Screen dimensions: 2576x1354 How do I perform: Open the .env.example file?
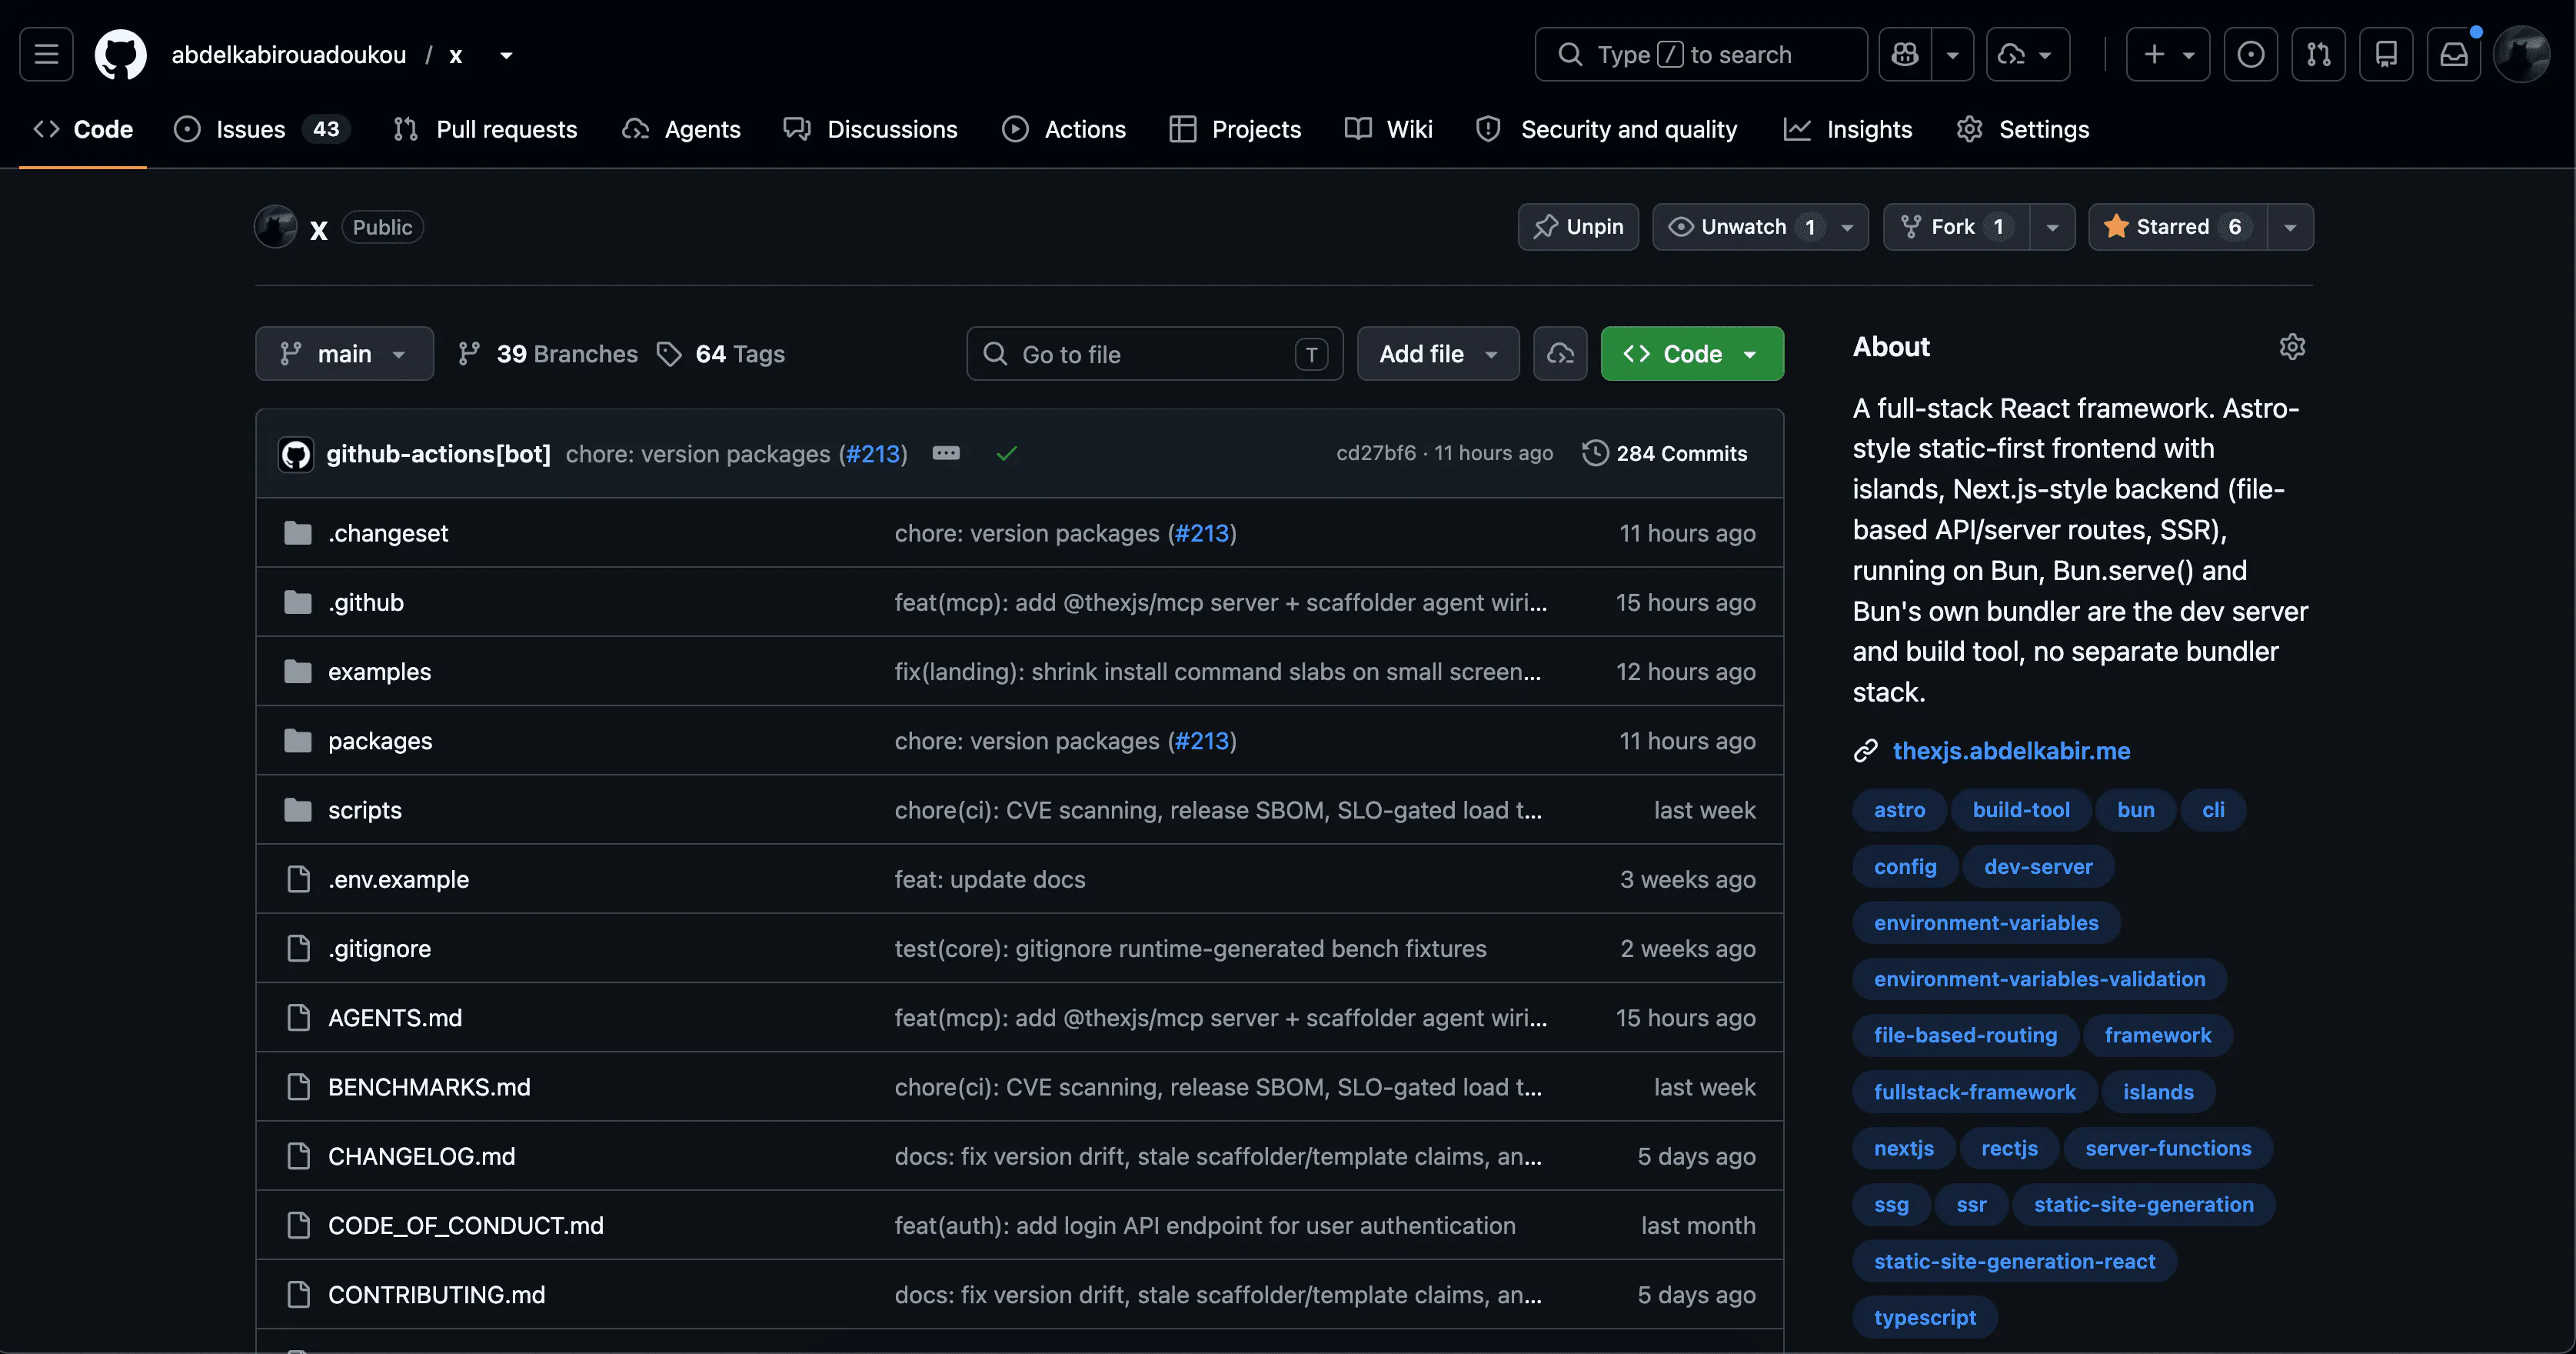click(x=398, y=878)
